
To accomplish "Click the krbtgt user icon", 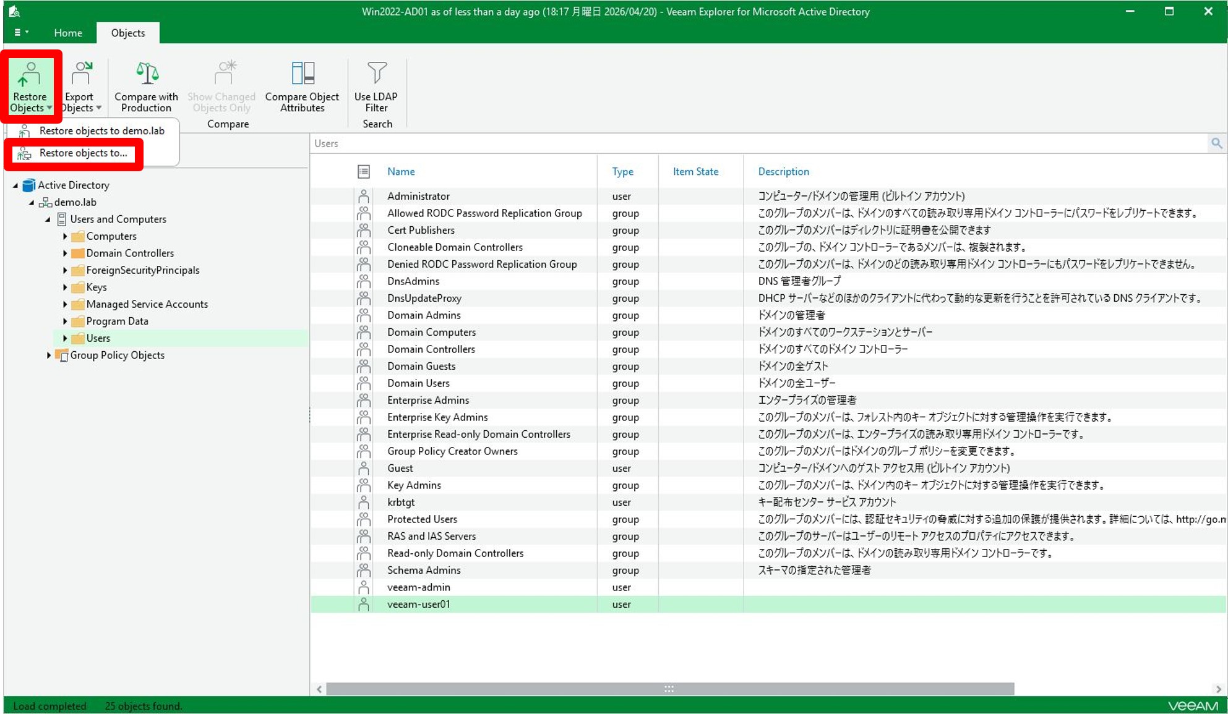I will 364,503.
